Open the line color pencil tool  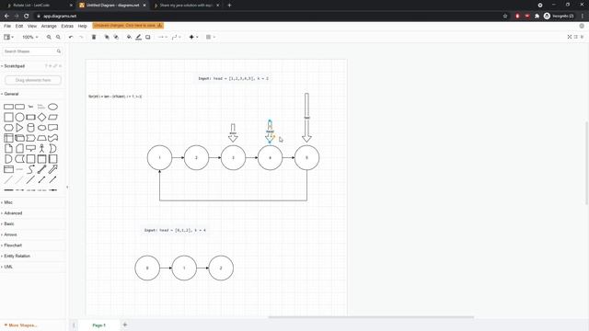click(x=138, y=37)
